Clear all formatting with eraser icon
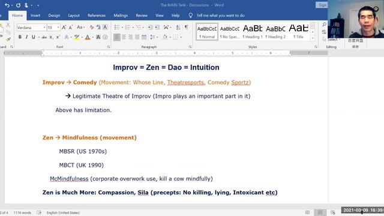 point(92,28)
